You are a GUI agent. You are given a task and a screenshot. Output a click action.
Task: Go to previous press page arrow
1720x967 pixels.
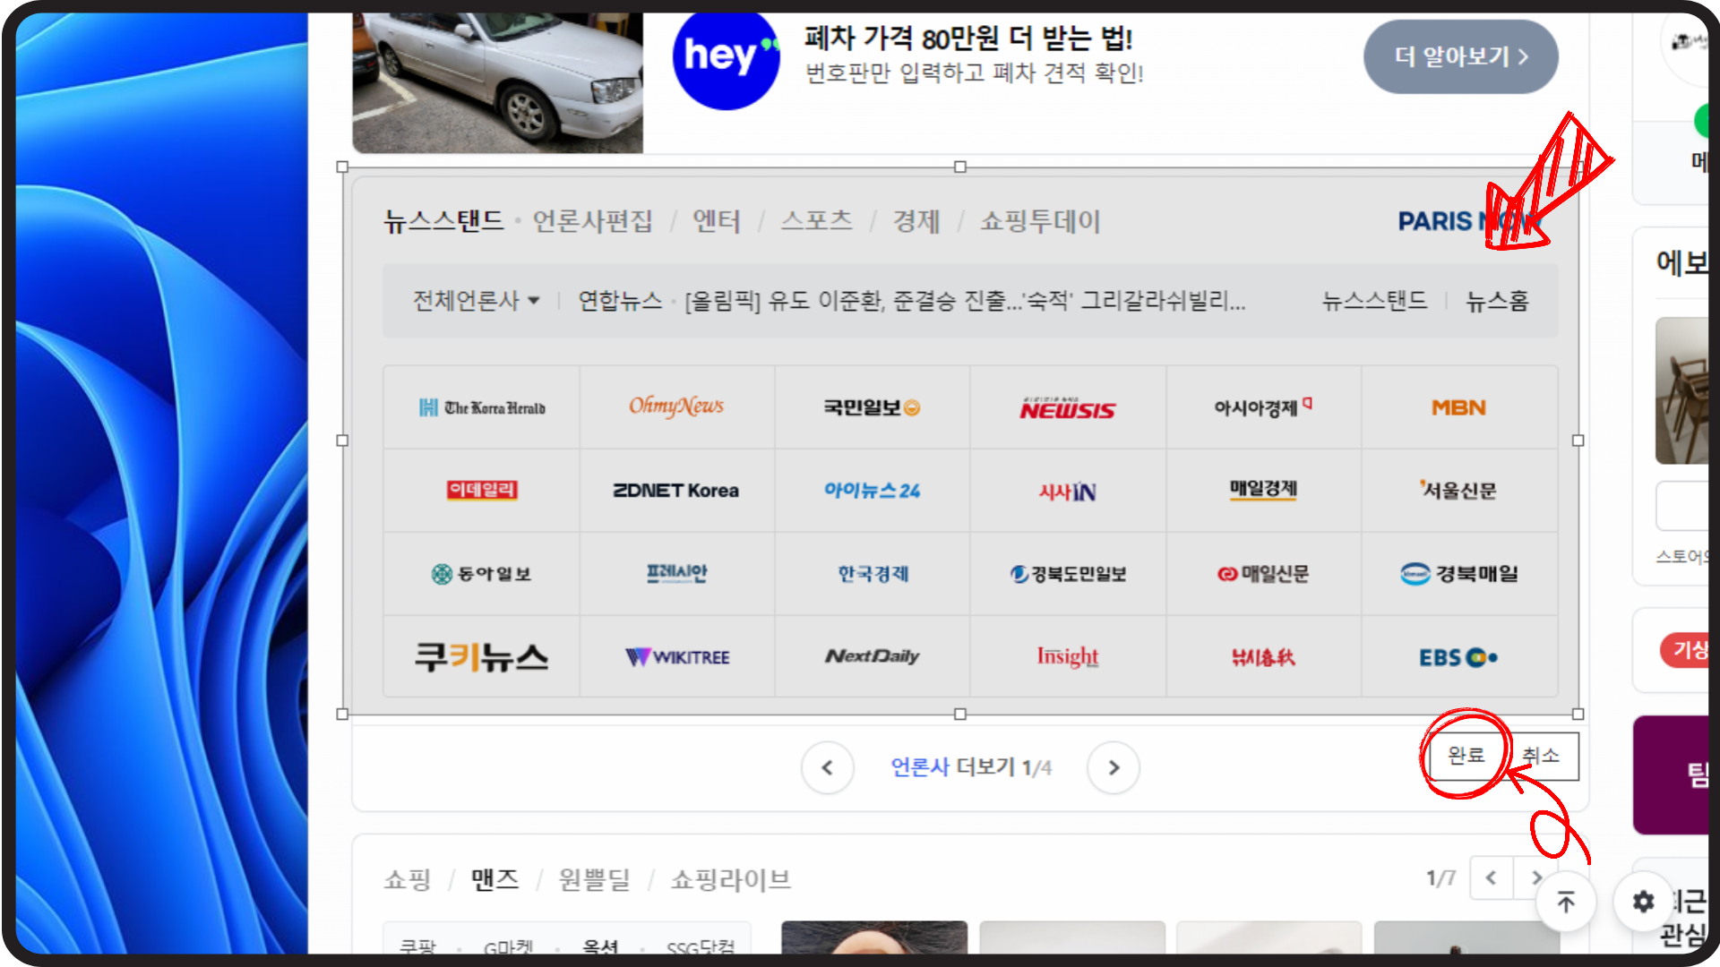[x=827, y=767]
